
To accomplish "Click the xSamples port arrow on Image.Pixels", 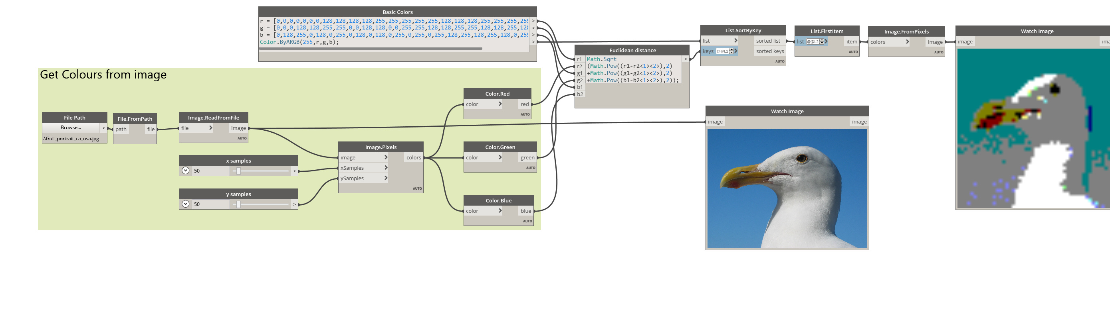I will pos(386,168).
